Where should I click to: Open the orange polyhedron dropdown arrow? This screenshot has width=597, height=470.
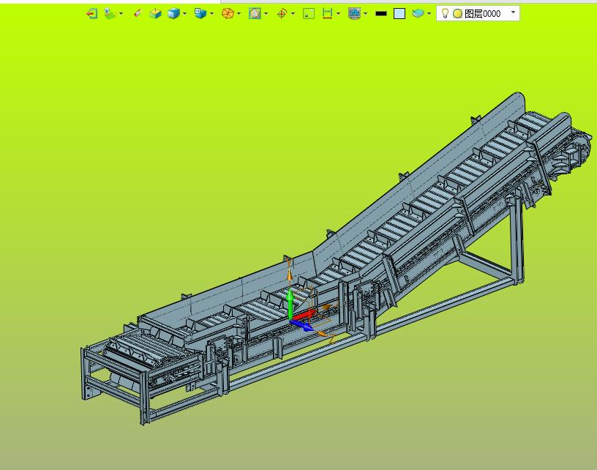click(239, 14)
